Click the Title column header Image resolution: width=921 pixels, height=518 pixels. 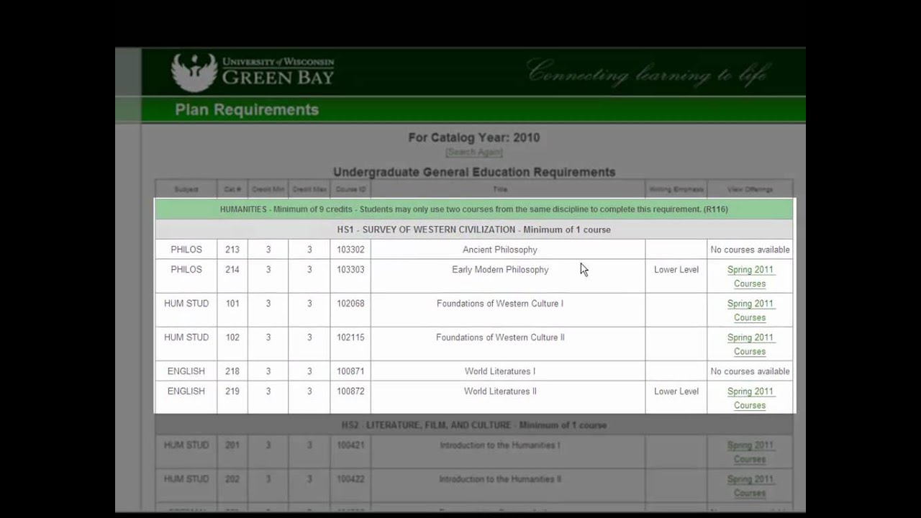[500, 190]
